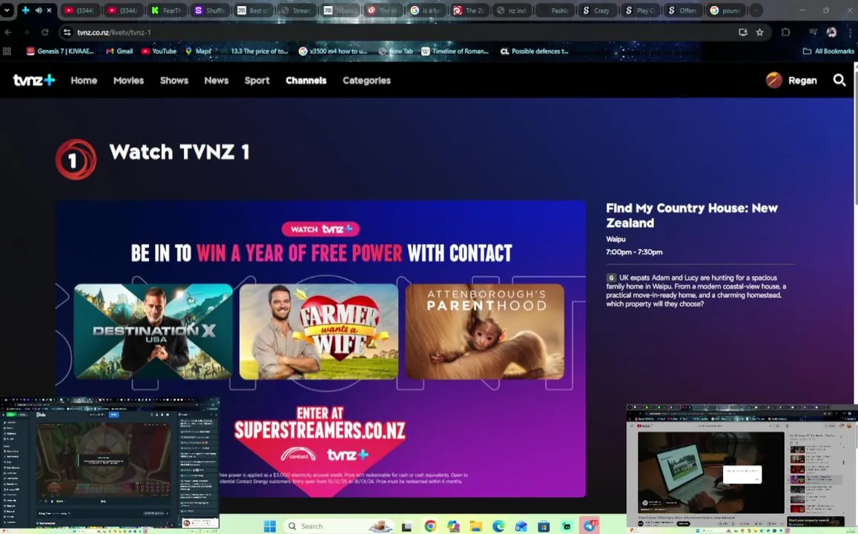This screenshot has height=534, width=858.
Task: Click the Destination X USA thumbnail
Action: (154, 332)
